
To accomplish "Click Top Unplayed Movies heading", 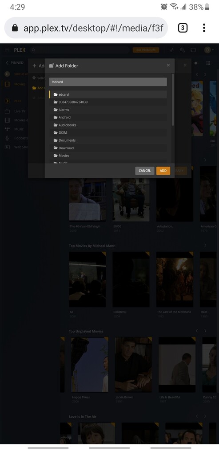I will click(86, 331).
